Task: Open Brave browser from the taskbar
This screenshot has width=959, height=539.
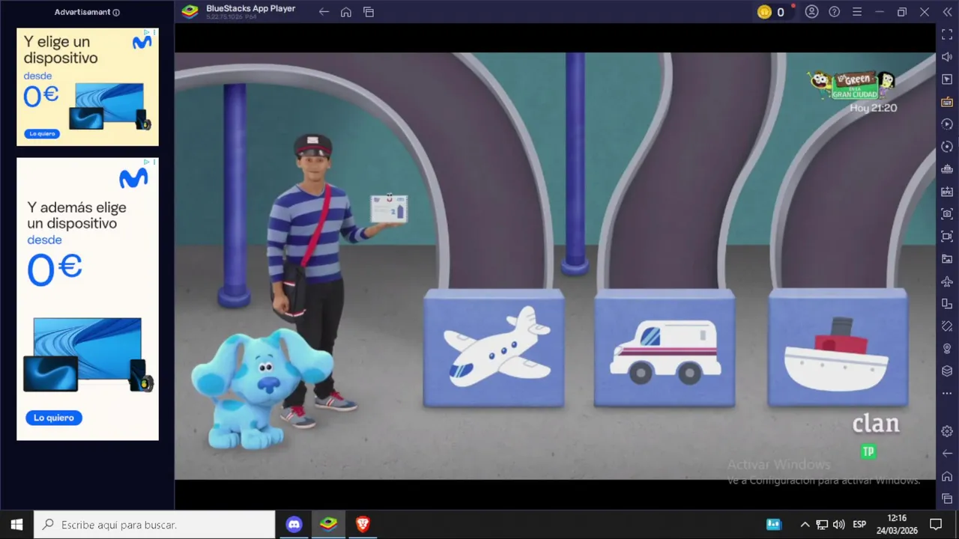Action: click(363, 525)
